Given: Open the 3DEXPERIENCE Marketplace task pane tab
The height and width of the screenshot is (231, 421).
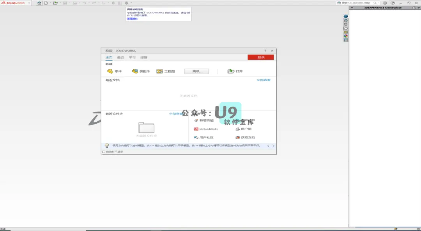Looking at the screenshot, I should click(346, 16).
